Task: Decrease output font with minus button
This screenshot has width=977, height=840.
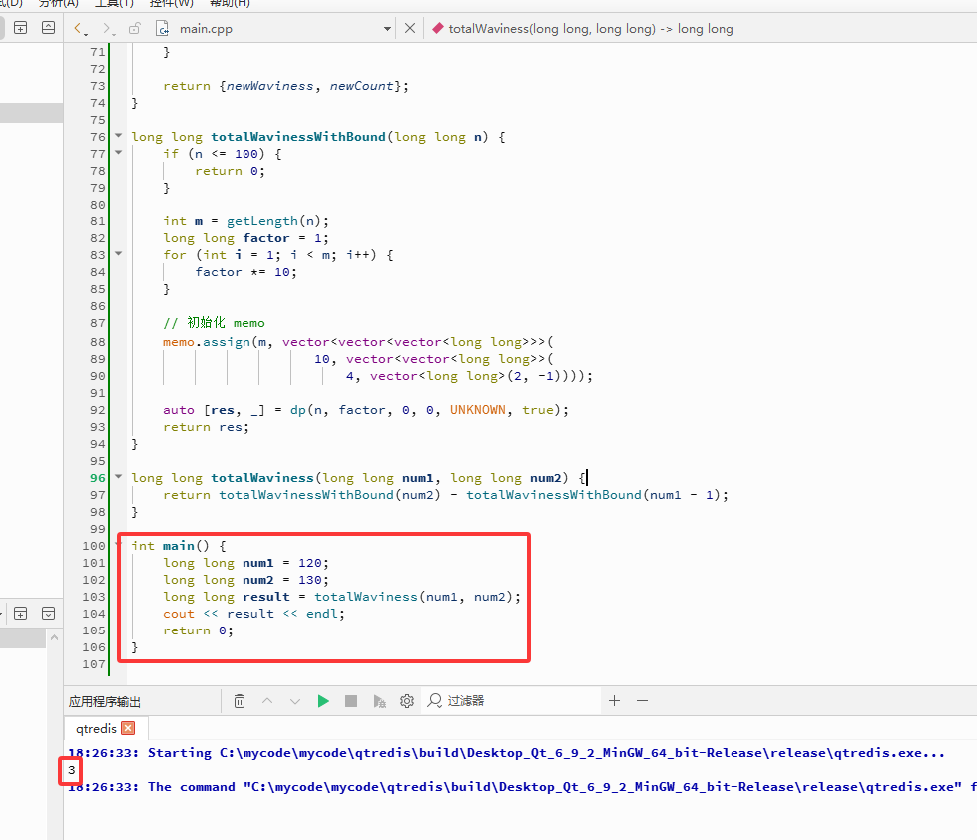Action: [x=643, y=701]
